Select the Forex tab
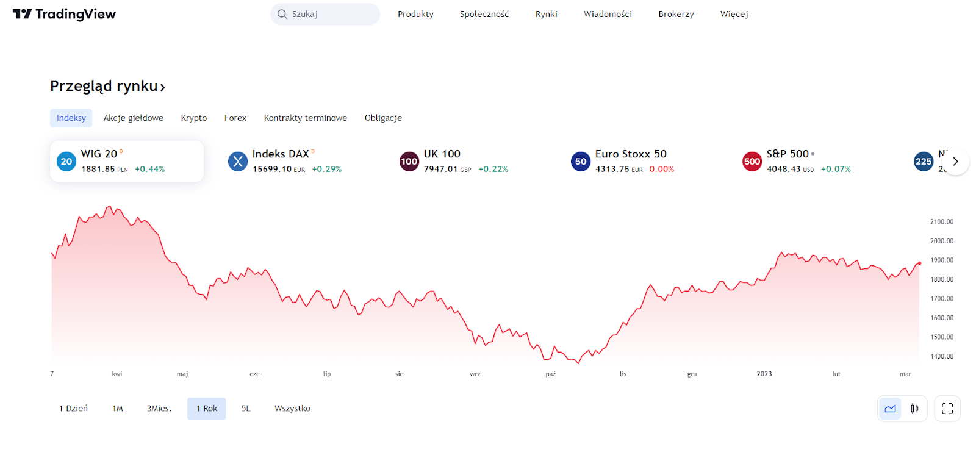The image size is (976, 469). [x=235, y=118]
